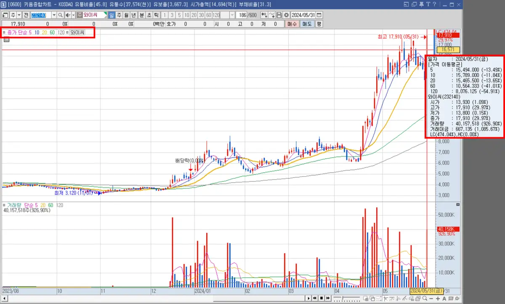Click the 최저 3,120 low price marker

point(74,193)
